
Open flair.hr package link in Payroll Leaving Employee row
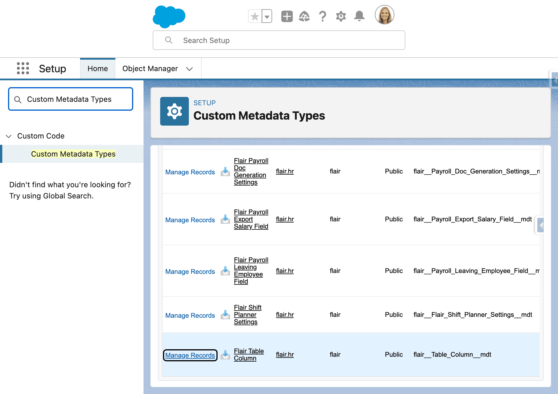[285, 271]
